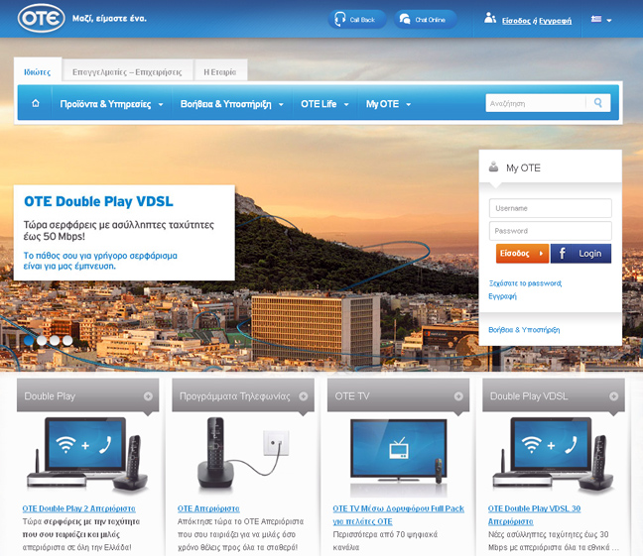Click plus icon on Double Play card
Screen dimensions: 643x556
point(148,396)
